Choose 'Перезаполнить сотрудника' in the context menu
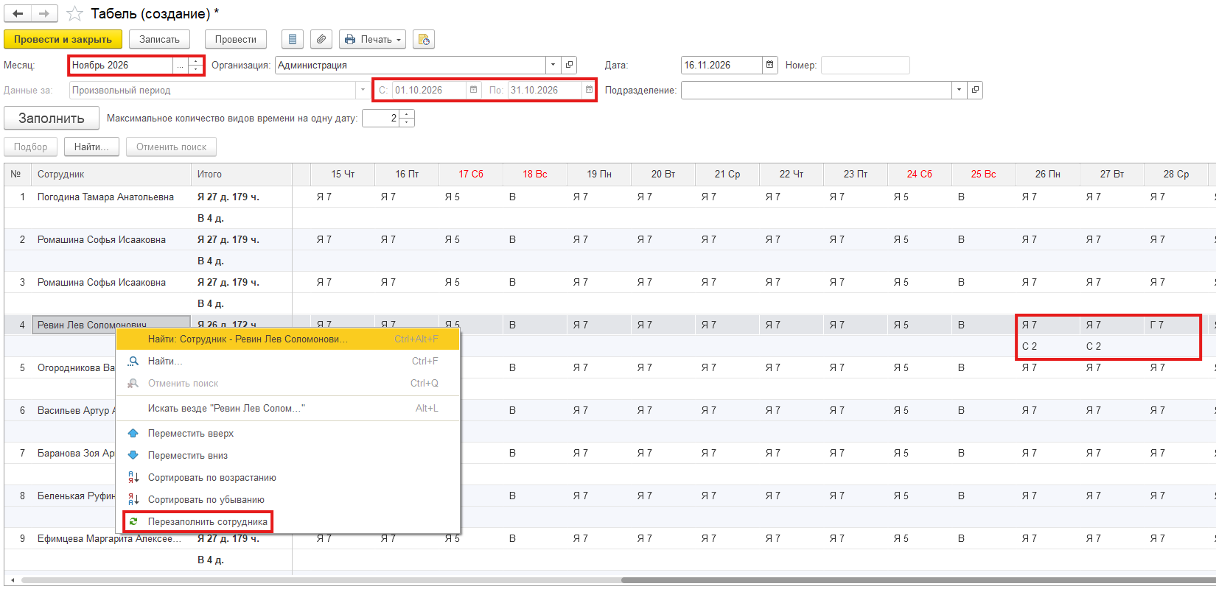The width and height of the screenshot is (1216, 592). pyautogui.click(x=288, y=522)
